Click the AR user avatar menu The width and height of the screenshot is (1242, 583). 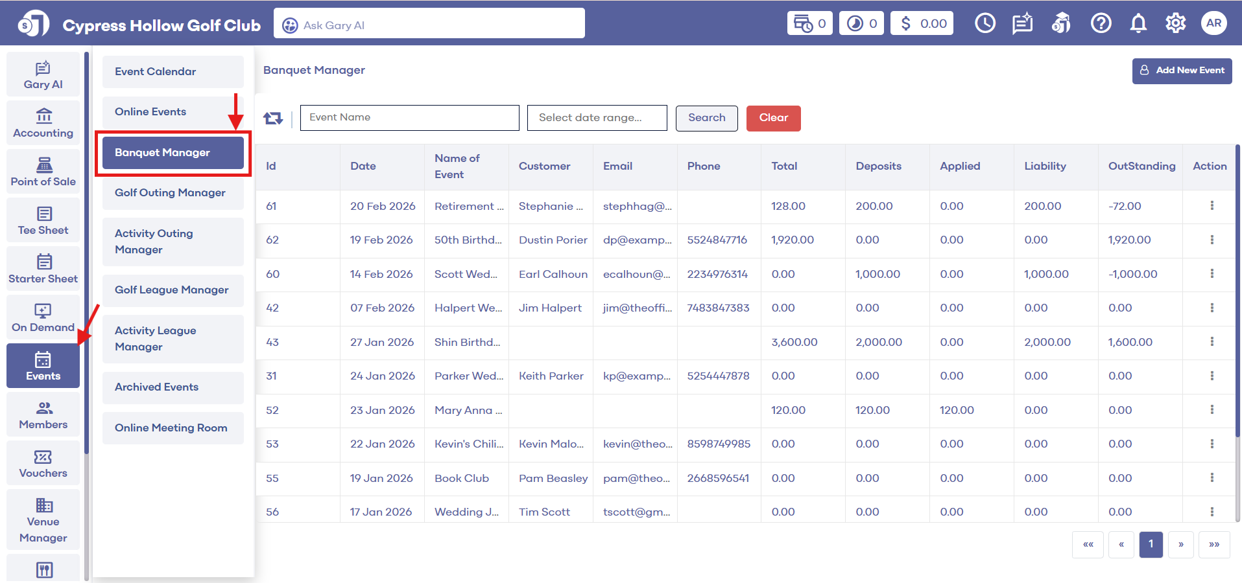click(1213, 24)
